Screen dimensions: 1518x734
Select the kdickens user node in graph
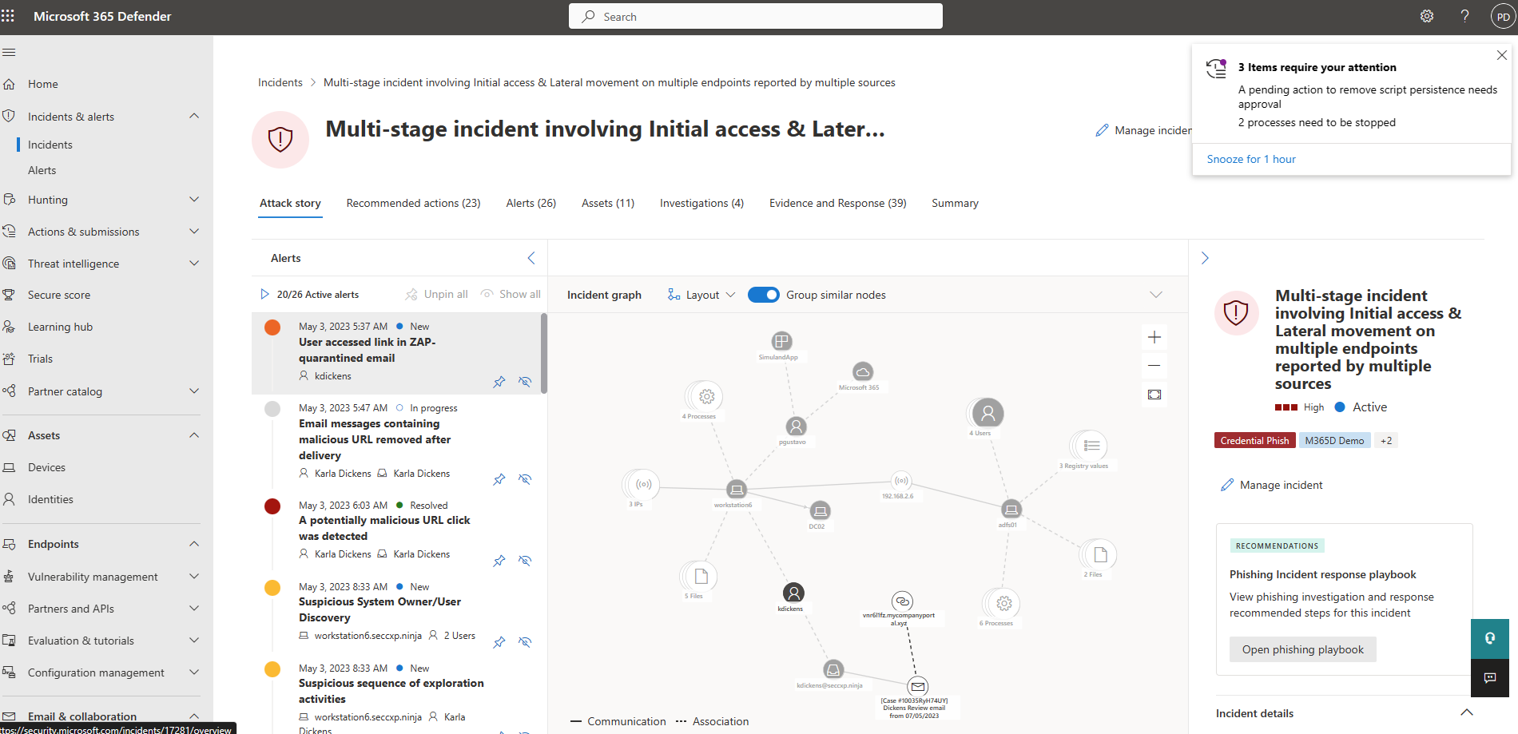(793, 593)
